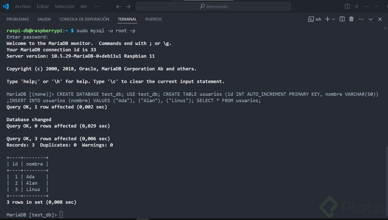
Task: Click "Query OK, 0 rows affected (0,029 sec)"
Action: pos(58,126)
